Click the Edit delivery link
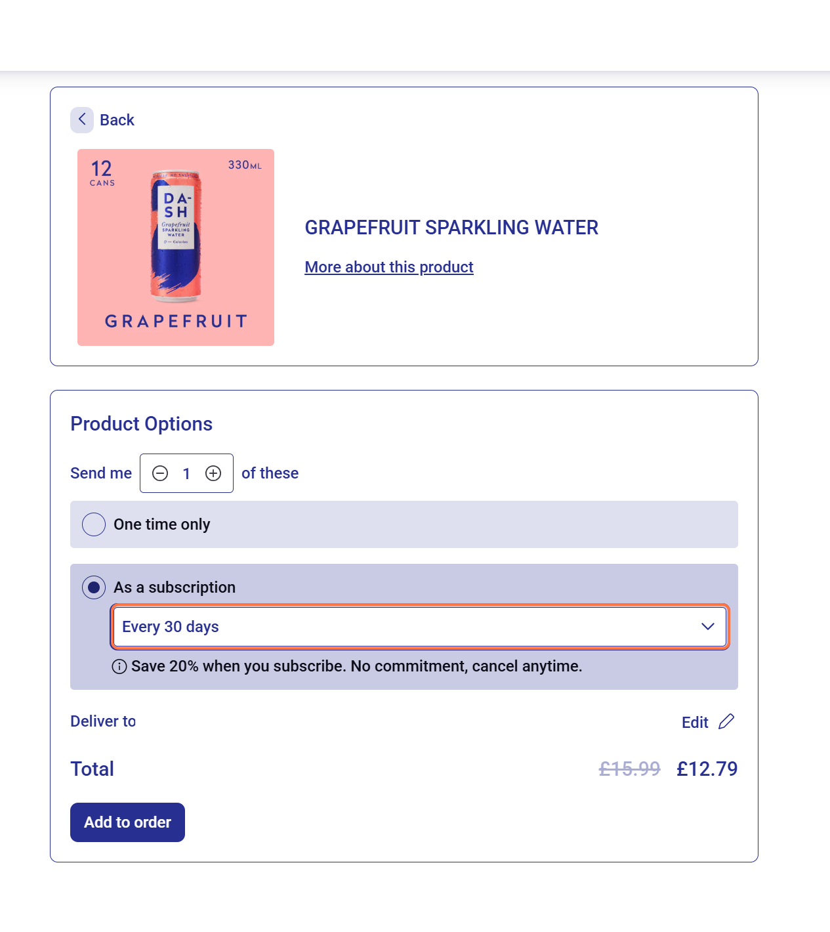Image resolution: width=830 pixels, height=932 pixels. tap(695, 723)
